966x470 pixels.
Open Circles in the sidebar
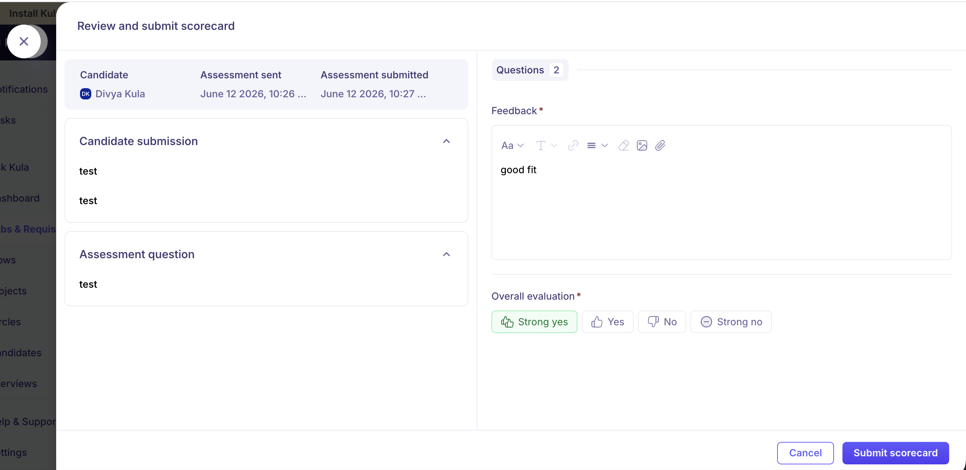(x=11, y=322)
